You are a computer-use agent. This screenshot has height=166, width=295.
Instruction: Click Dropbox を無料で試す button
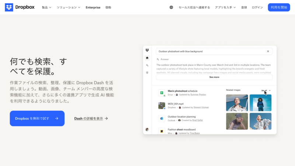(37, 118)
